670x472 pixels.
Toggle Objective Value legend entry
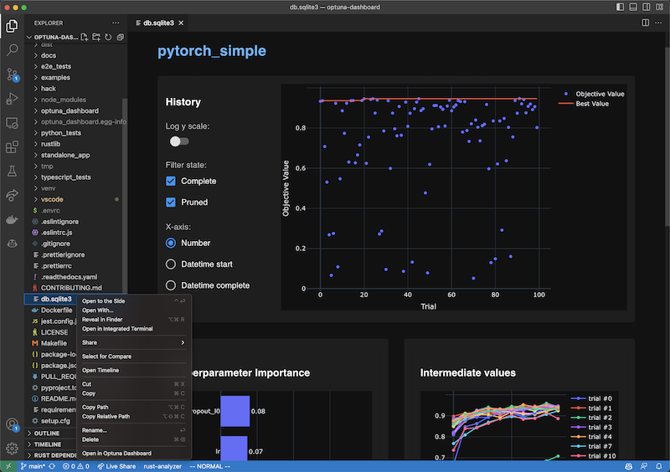click(592, 94)
